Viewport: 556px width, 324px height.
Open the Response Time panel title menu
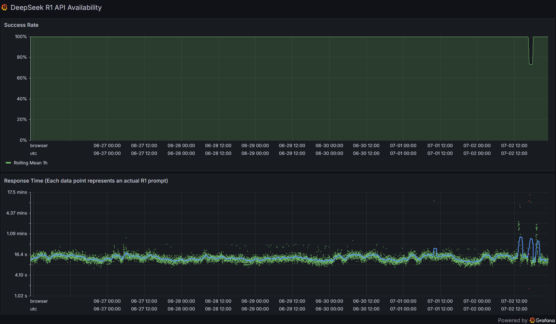point(86,181)
